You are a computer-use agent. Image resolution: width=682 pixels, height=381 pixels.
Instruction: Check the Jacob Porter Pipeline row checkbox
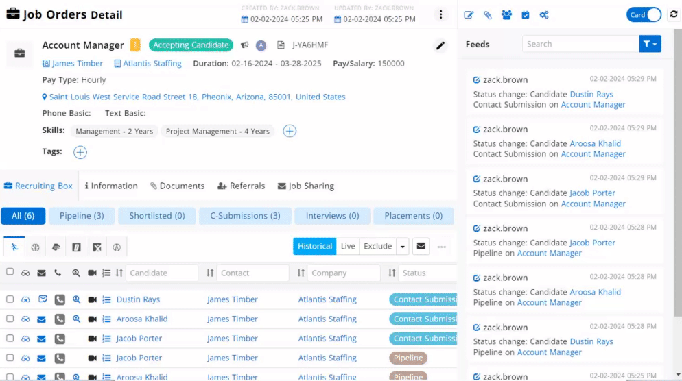(10, 358)
